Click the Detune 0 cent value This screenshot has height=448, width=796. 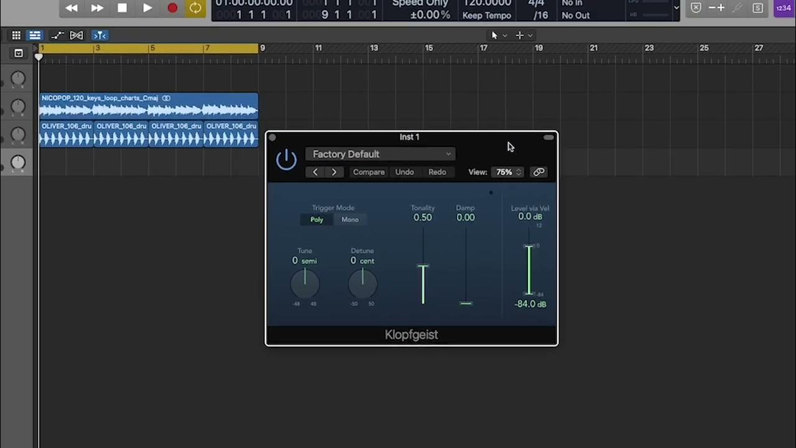pos(363,261)
